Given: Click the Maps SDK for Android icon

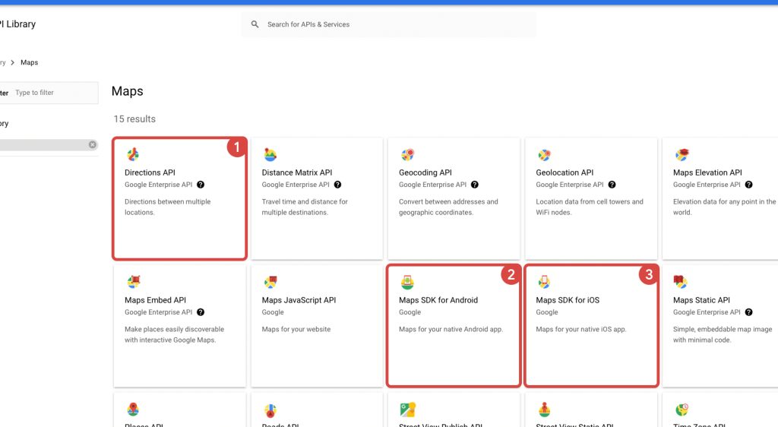Looking at the screenshot, I should click(x=407, y=283).
